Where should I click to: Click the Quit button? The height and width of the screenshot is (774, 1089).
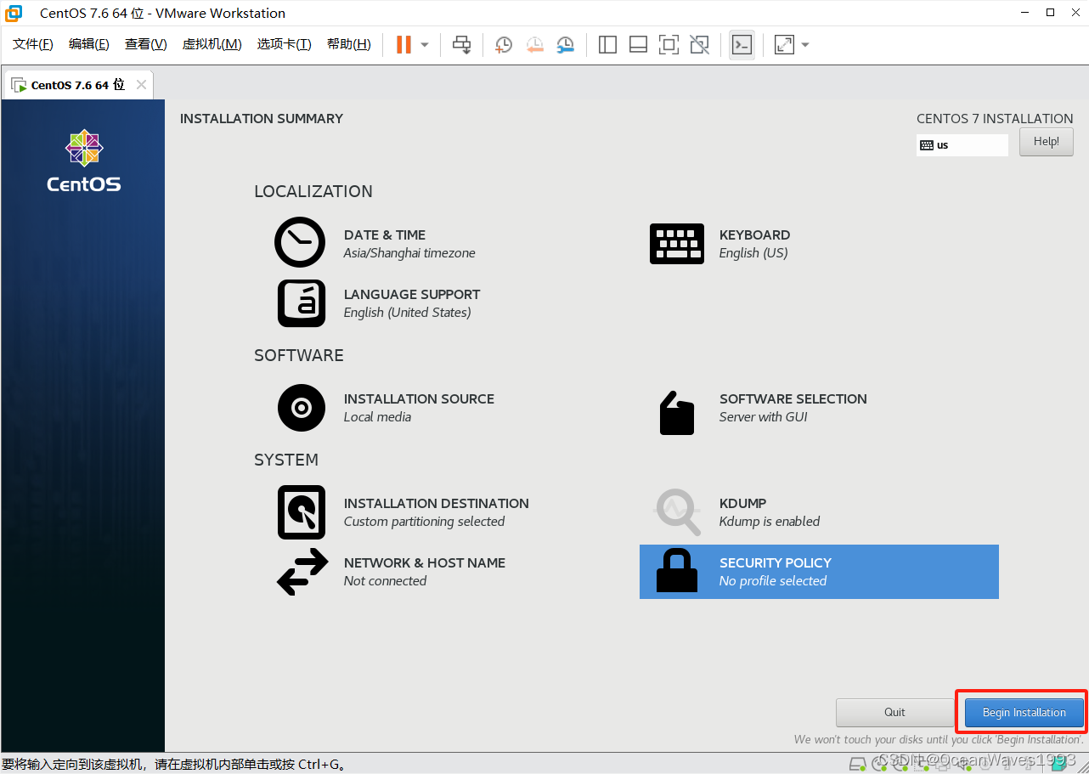pos(894,713)
